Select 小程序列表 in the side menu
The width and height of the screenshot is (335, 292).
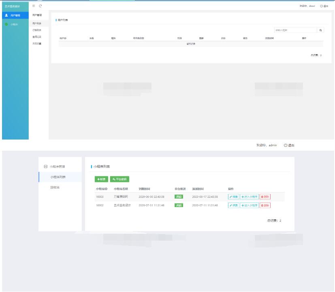coord(58,177)
